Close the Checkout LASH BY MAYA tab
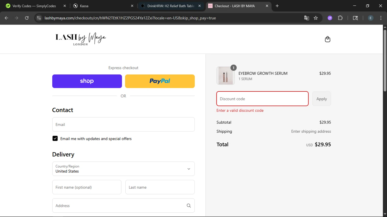387x217 pixels. [267, 6]
